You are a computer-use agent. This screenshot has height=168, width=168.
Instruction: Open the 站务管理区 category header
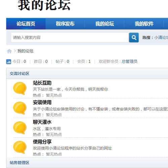point(19,163)
